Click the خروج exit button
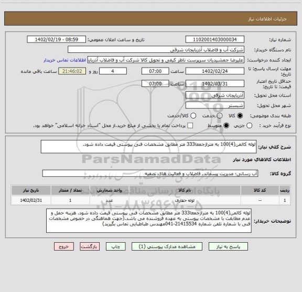The height and width of the screenshot is (292, 302). 64,246
